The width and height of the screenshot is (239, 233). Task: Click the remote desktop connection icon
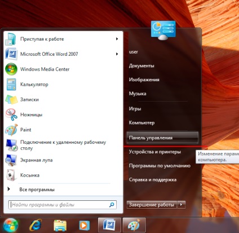[x=12, y=145]
